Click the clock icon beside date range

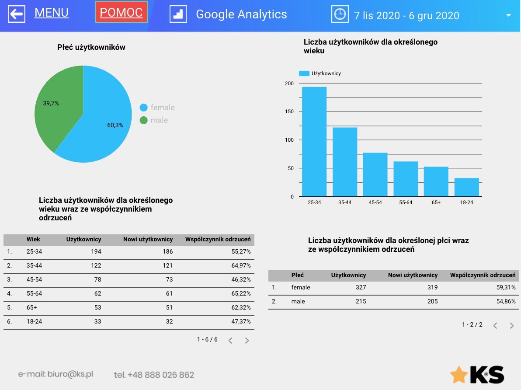pos(339,14)
